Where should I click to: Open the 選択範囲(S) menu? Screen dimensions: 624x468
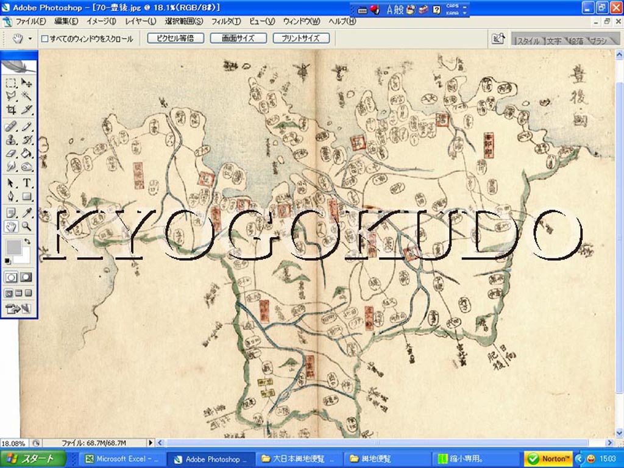pos(184,21)
